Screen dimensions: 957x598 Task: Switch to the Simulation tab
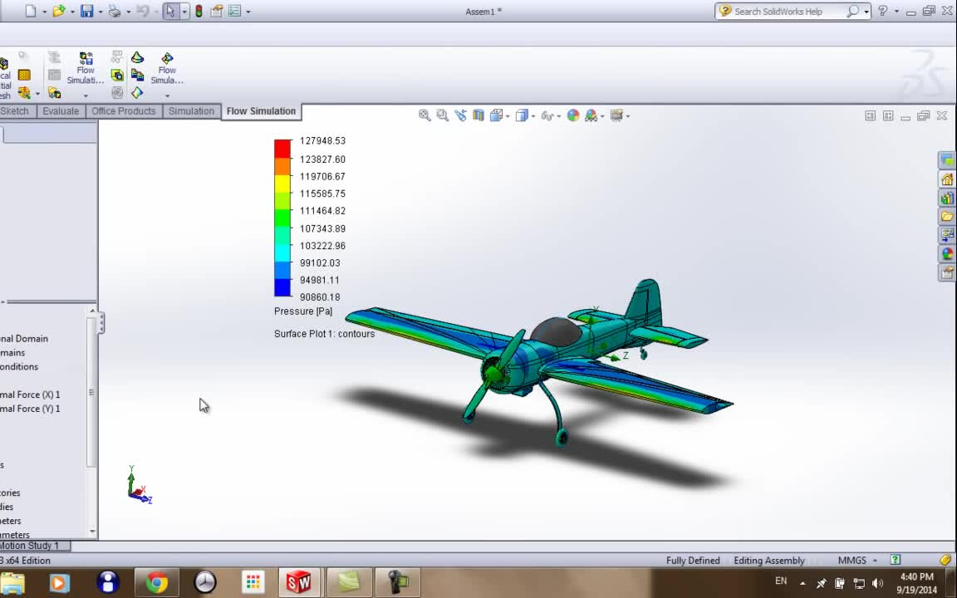(191, 110)
